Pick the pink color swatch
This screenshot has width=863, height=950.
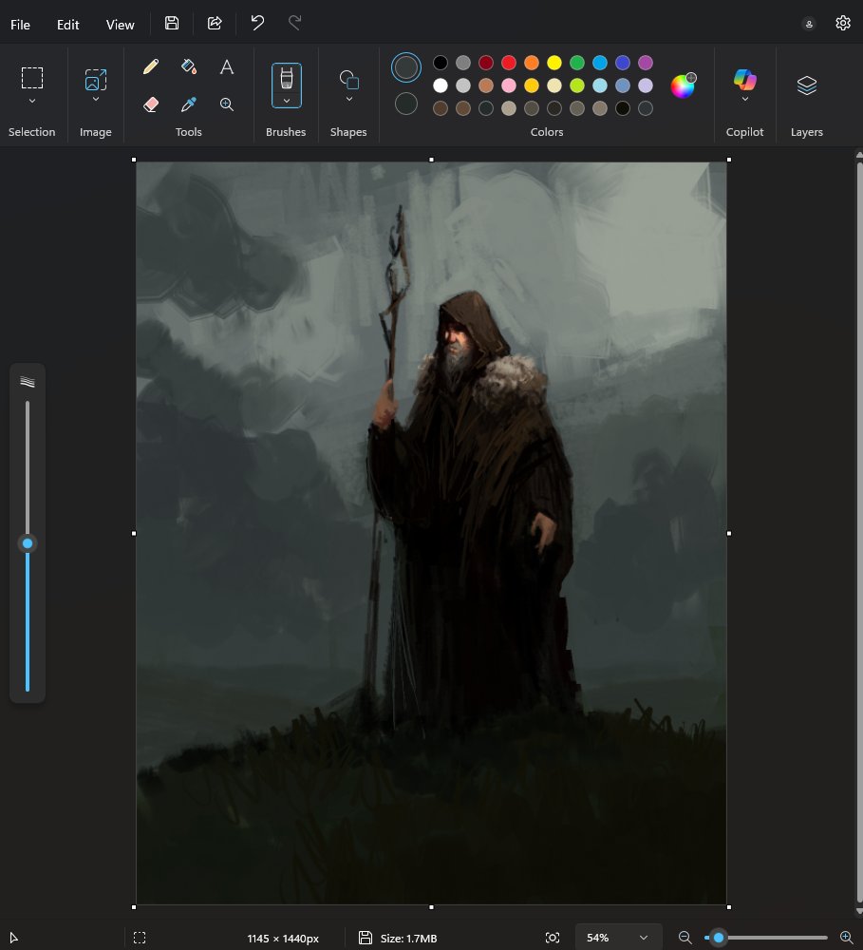click(509, 85)
